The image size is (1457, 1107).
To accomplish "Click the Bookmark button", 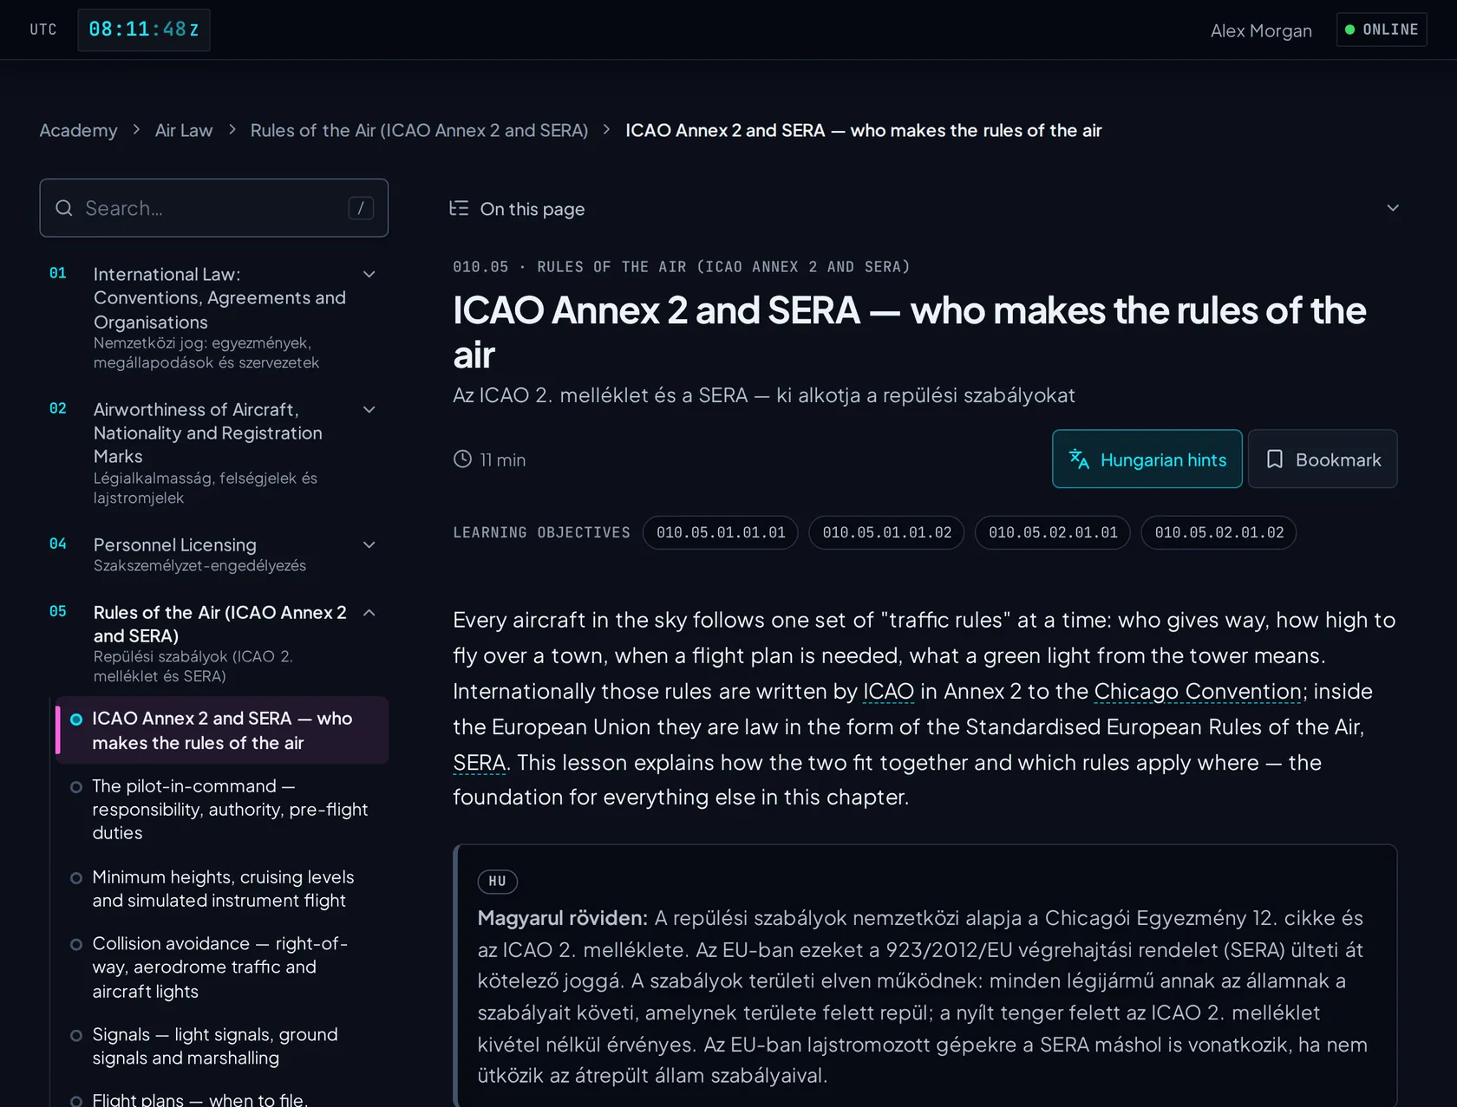I will (1323, 459).
